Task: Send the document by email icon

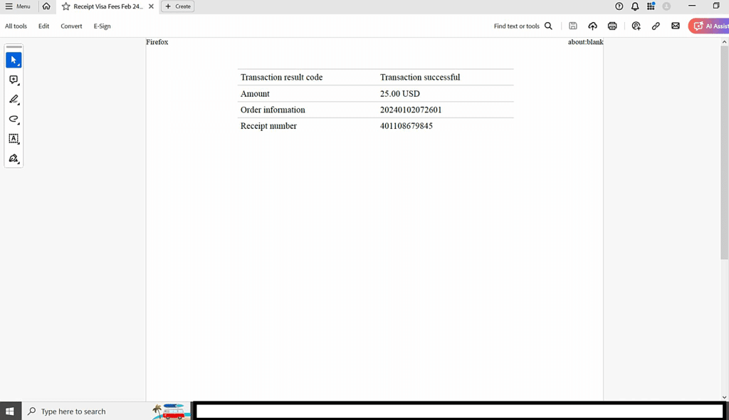Action: (x=676, y=26)
